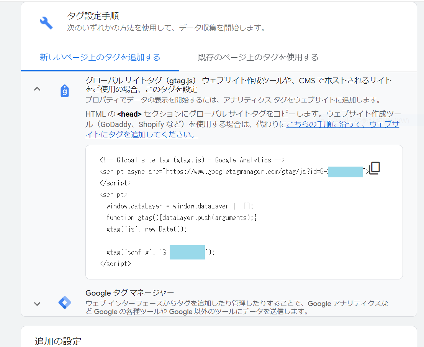Viewport: 424px width, 347px height.
Task: Switch to 既存のページ上のタグを使用する tab
Action: coord(258,57)
